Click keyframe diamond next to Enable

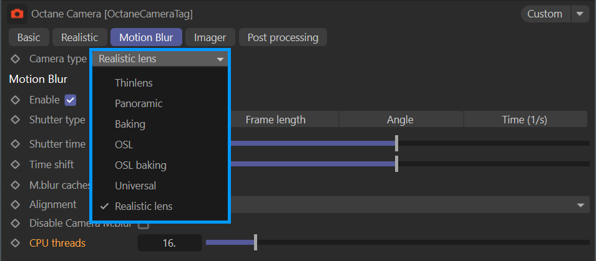[x=16, y=100]
